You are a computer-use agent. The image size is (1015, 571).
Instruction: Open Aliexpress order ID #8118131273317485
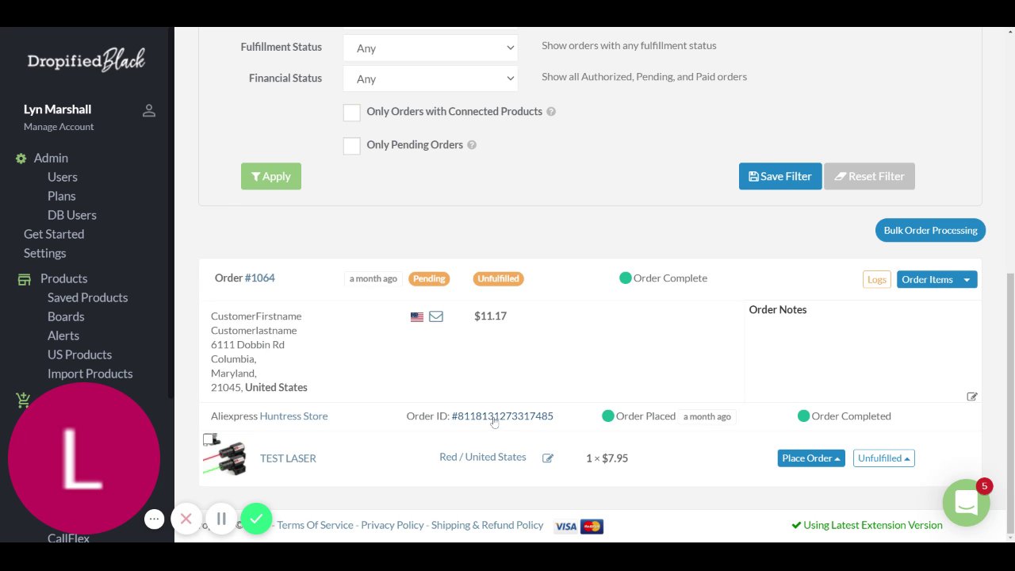503,416
